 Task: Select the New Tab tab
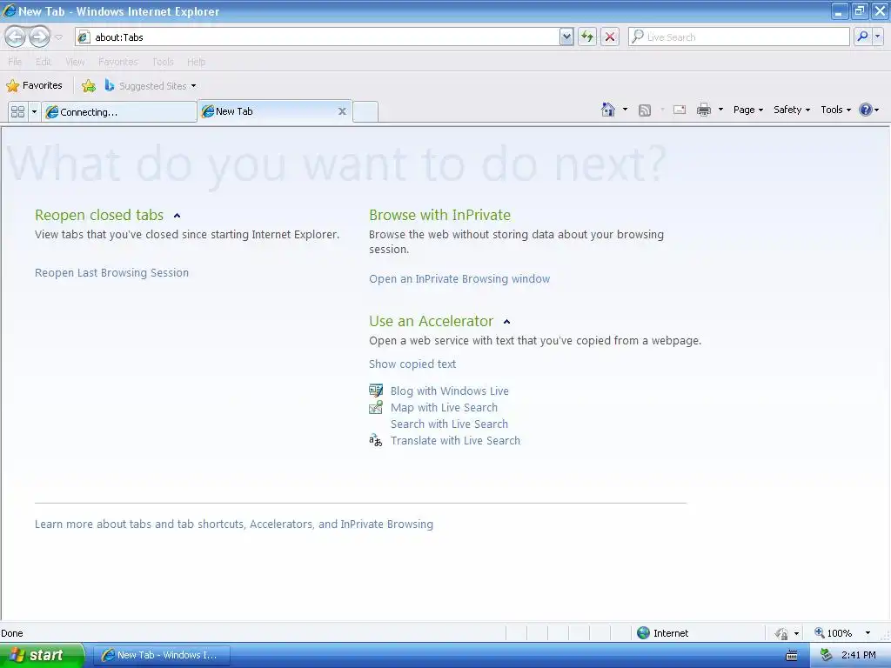click(x=267, y=111)
